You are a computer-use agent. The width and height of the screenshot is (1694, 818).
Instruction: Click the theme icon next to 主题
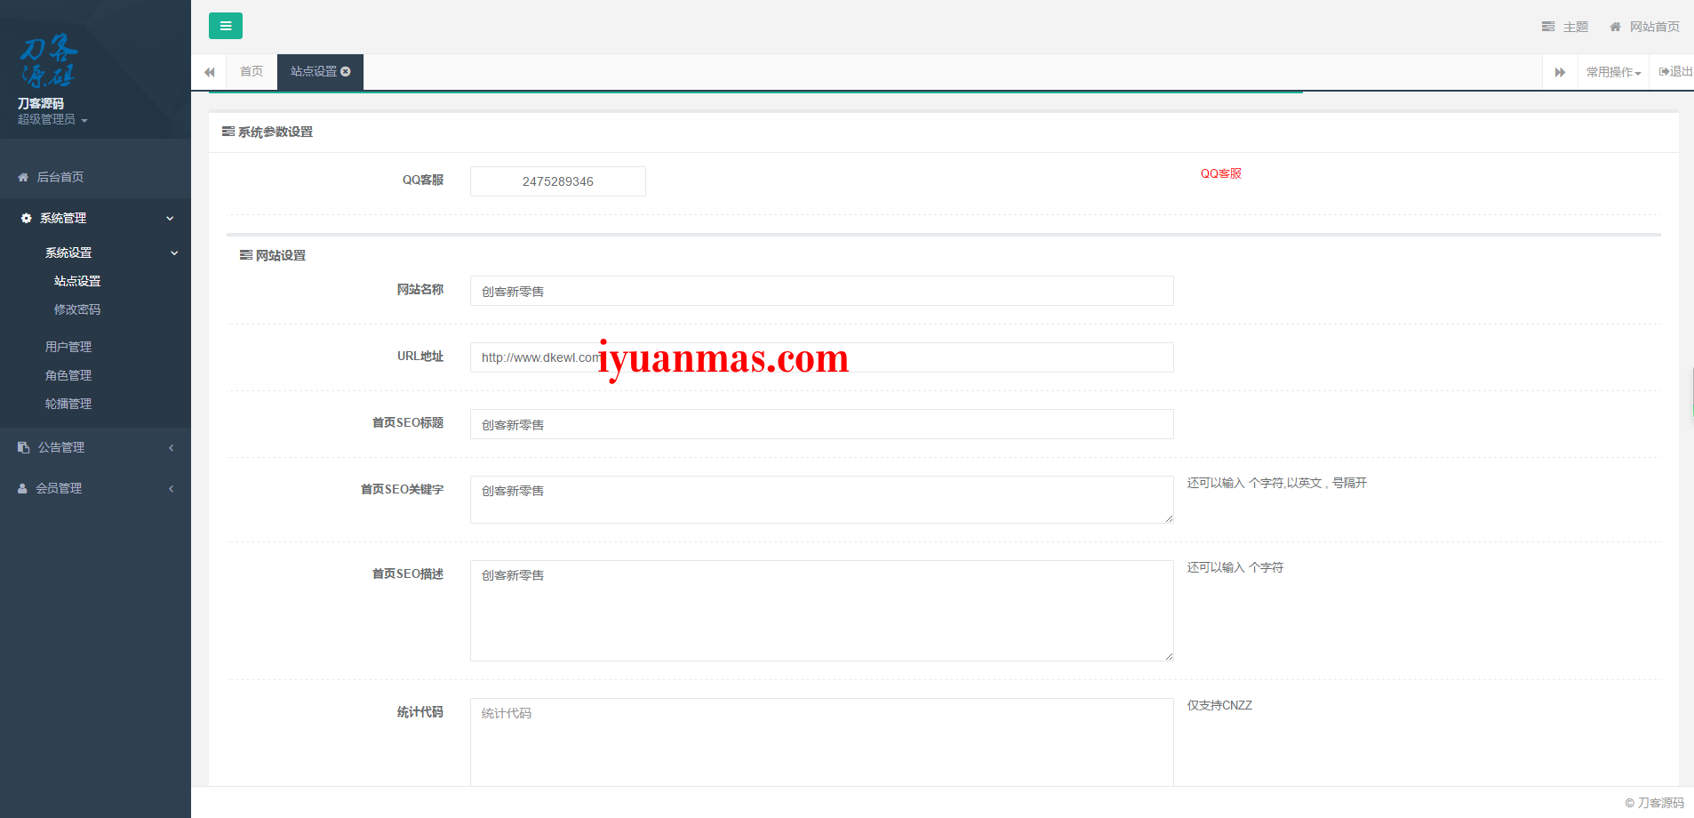[1547, 27]
